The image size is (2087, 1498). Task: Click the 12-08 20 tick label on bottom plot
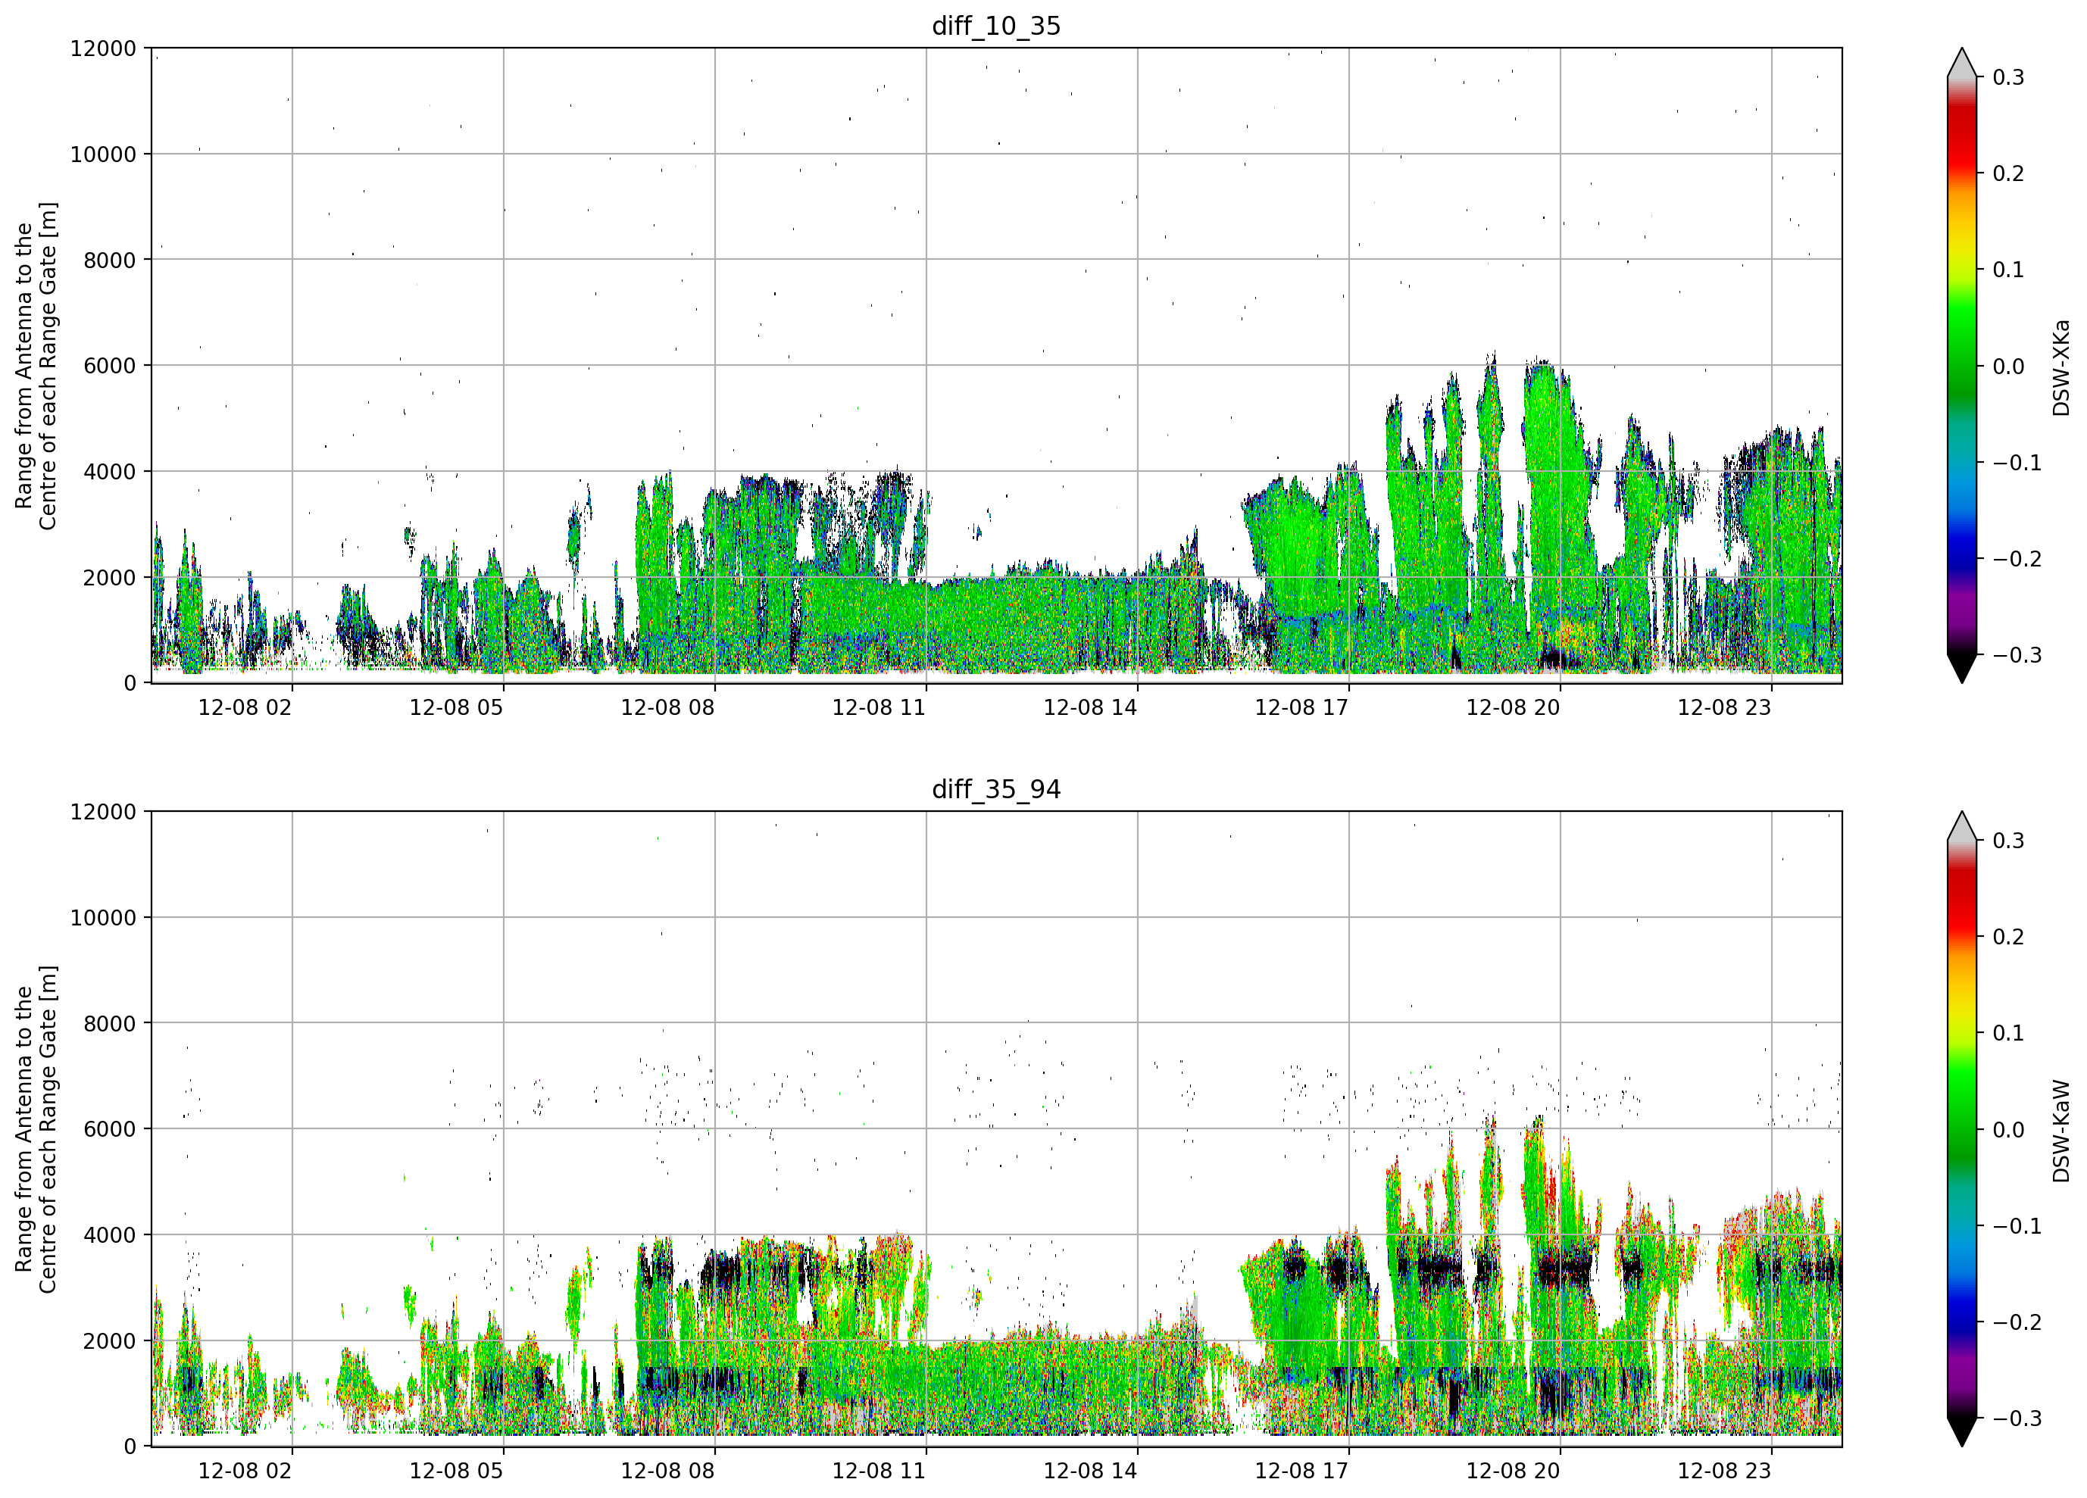click(1513, 1471)
